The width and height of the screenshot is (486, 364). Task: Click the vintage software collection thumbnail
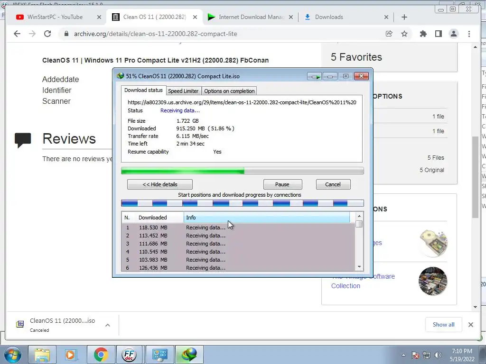pos(433,281)
